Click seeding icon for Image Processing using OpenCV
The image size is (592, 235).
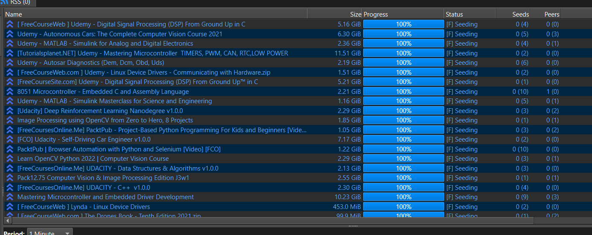click(10, 120)
